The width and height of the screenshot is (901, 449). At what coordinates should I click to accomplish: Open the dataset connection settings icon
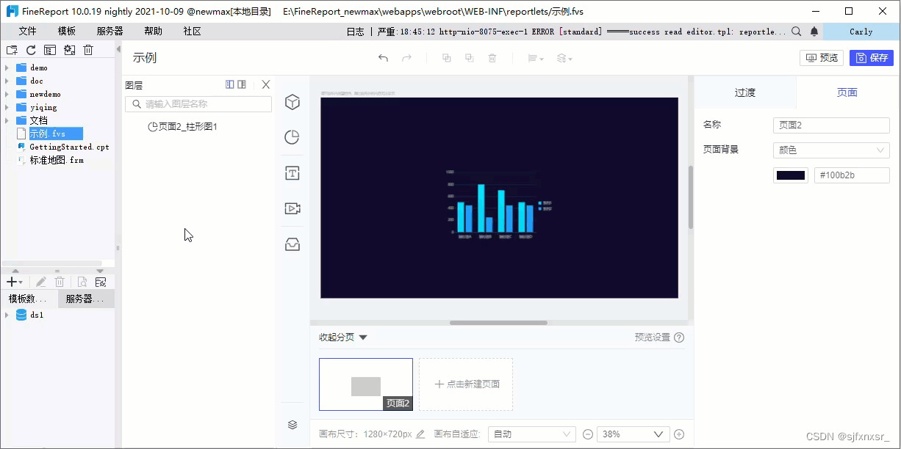tap(101, 282)
